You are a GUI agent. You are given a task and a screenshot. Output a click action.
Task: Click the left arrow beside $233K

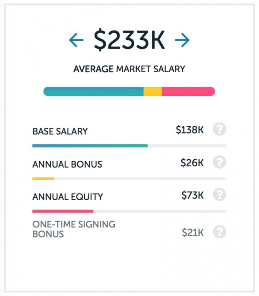[76, 40]
